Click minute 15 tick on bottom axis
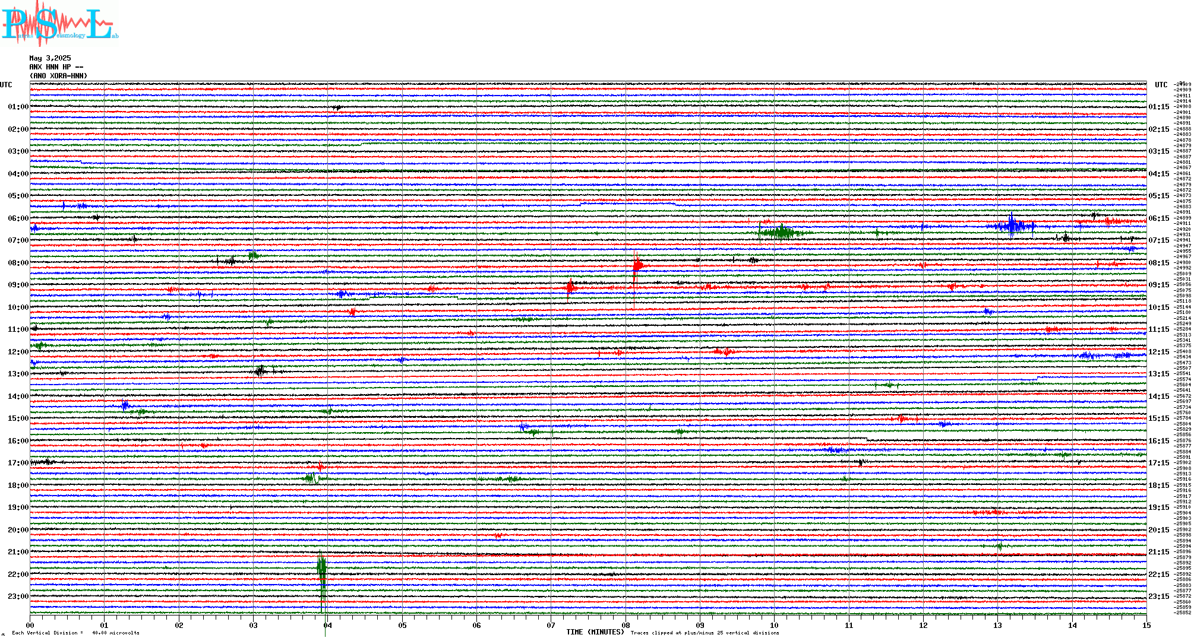 coord(1146,626)
